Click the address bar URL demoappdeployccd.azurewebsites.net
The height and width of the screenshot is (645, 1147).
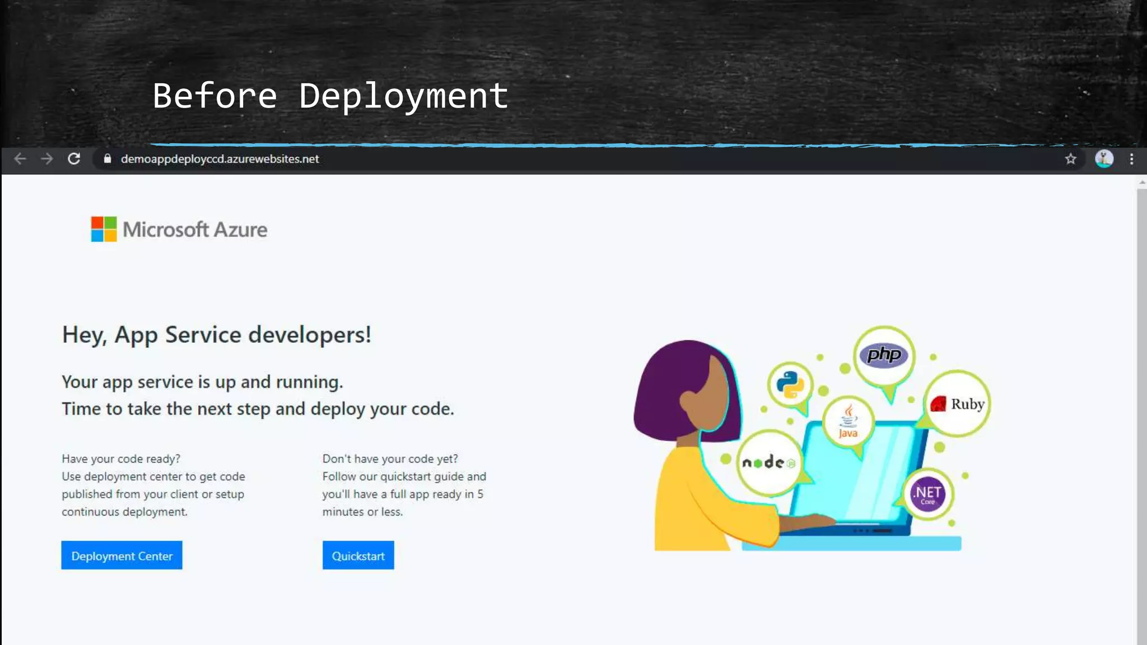click(220, 159)
